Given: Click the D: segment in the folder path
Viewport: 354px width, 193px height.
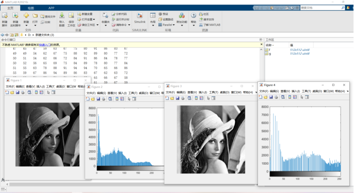Looking at the screenshot, I should point(29,35).
